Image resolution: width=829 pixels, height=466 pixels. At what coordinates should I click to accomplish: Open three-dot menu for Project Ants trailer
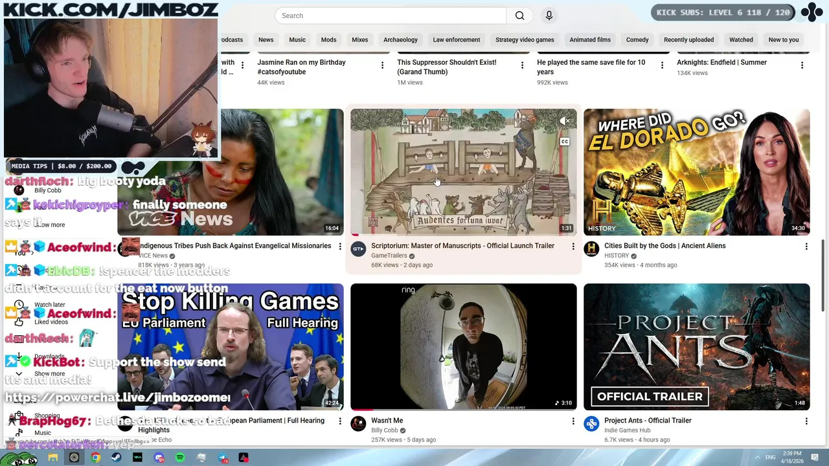(x=806, y=421)
